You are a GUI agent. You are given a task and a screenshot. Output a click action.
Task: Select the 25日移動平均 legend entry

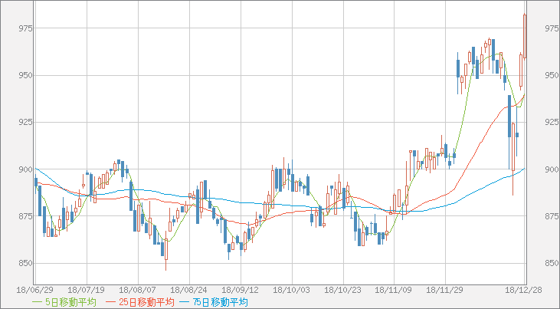tap(145, 302)
